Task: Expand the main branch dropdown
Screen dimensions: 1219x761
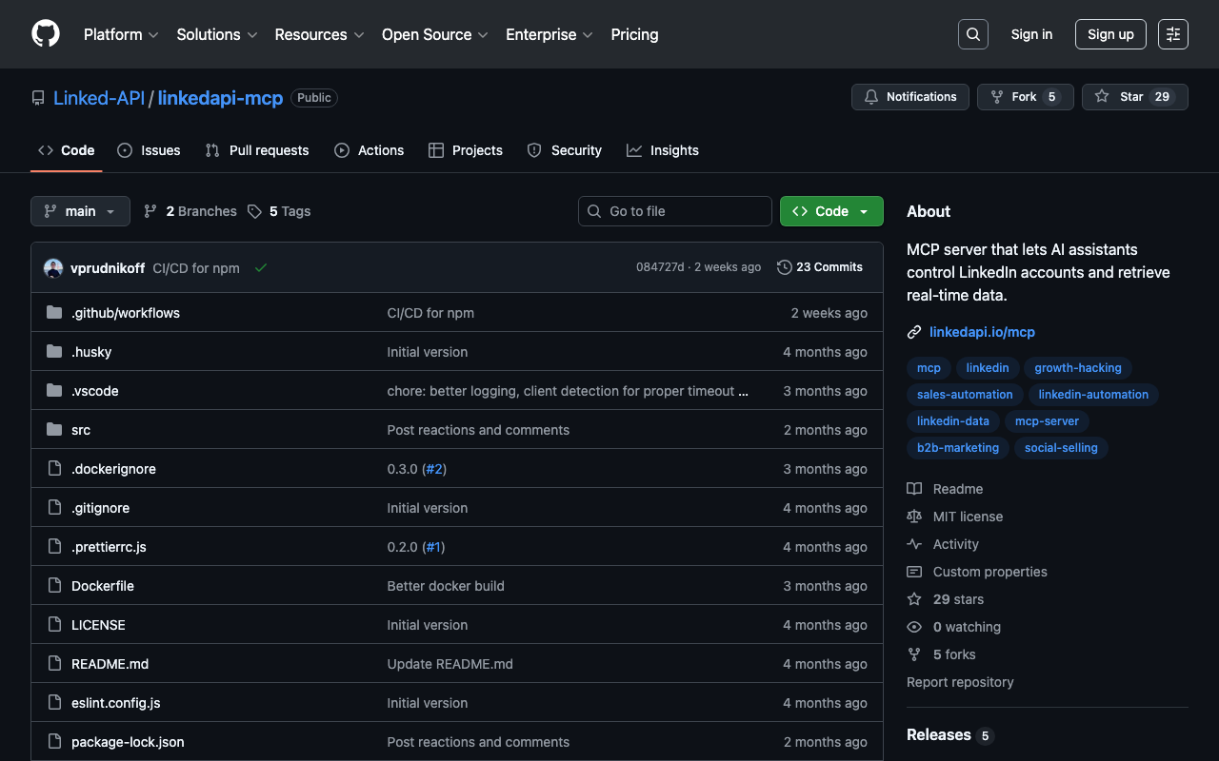Action: tap(80, 211)
